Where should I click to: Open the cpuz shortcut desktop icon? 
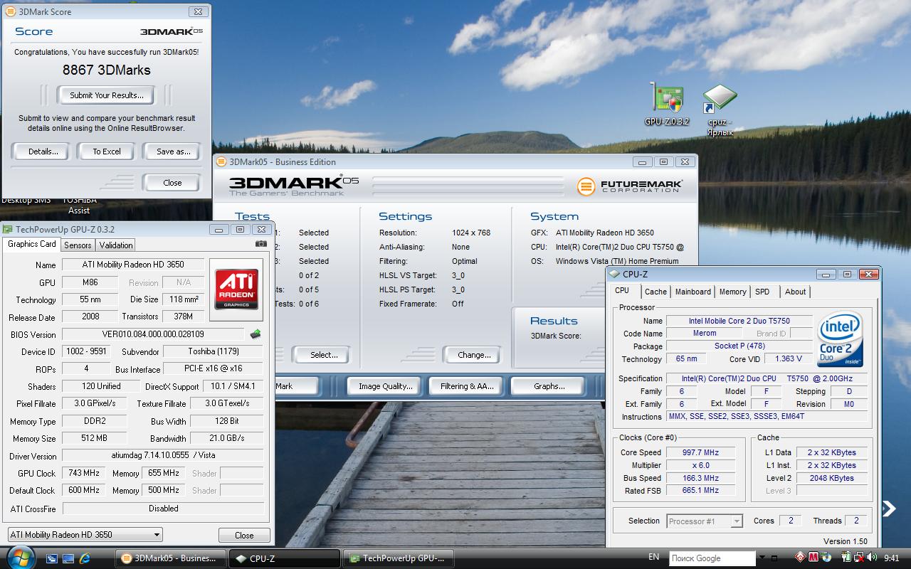click(x=720, y=110)
